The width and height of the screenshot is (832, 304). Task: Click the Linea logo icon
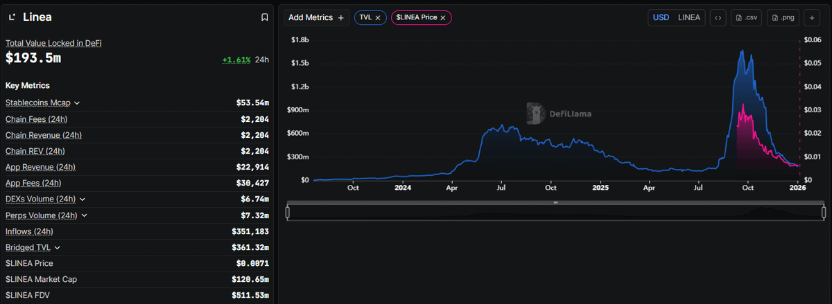pyautogui.click(x=12, y=17)
